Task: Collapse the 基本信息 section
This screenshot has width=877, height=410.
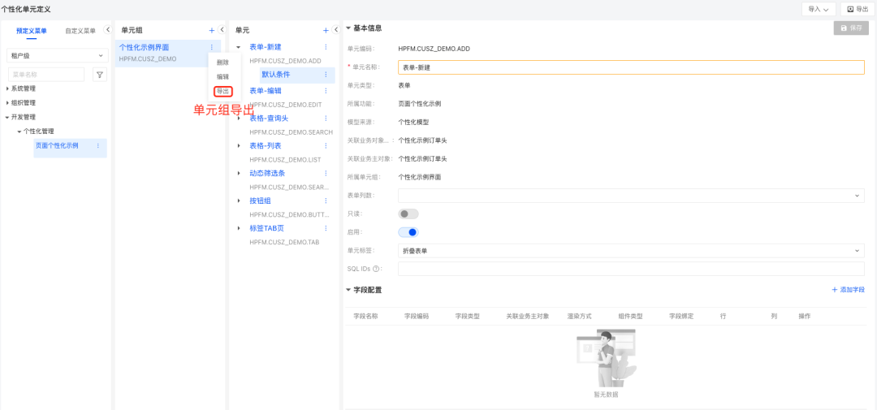Action: pos(348,28)
